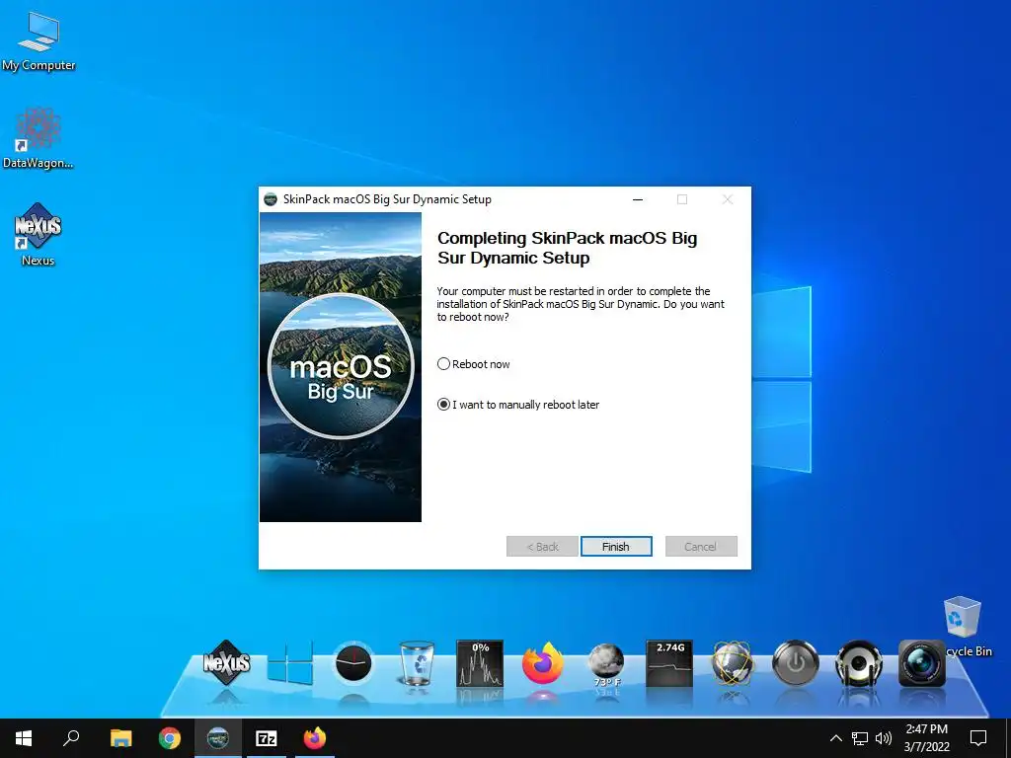Viewport: 1011px width, 758px height.
Task: Open the weather moon widget in dock
Action: [x=606, y=664]
